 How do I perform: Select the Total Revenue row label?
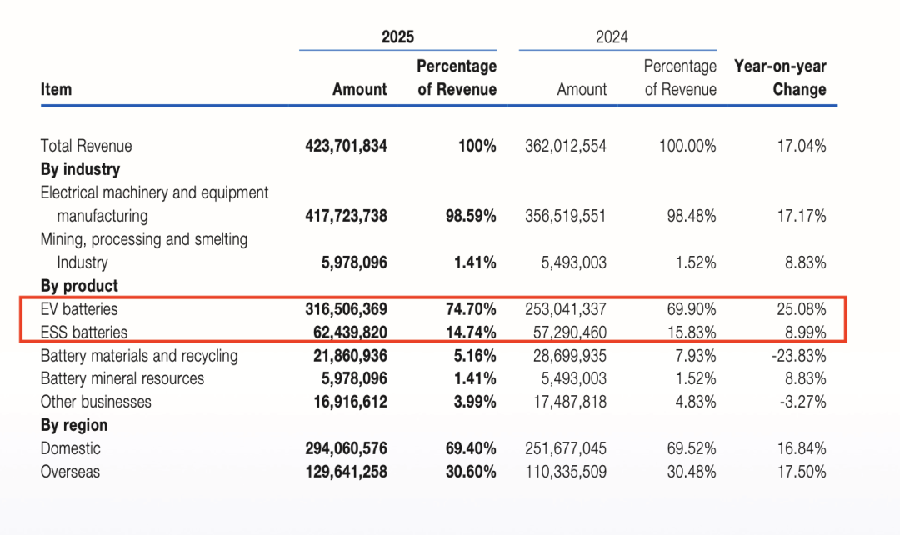[x=86, y=146]
